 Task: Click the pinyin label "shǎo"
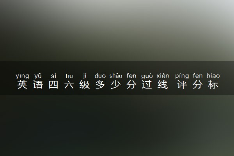(116, 76)
